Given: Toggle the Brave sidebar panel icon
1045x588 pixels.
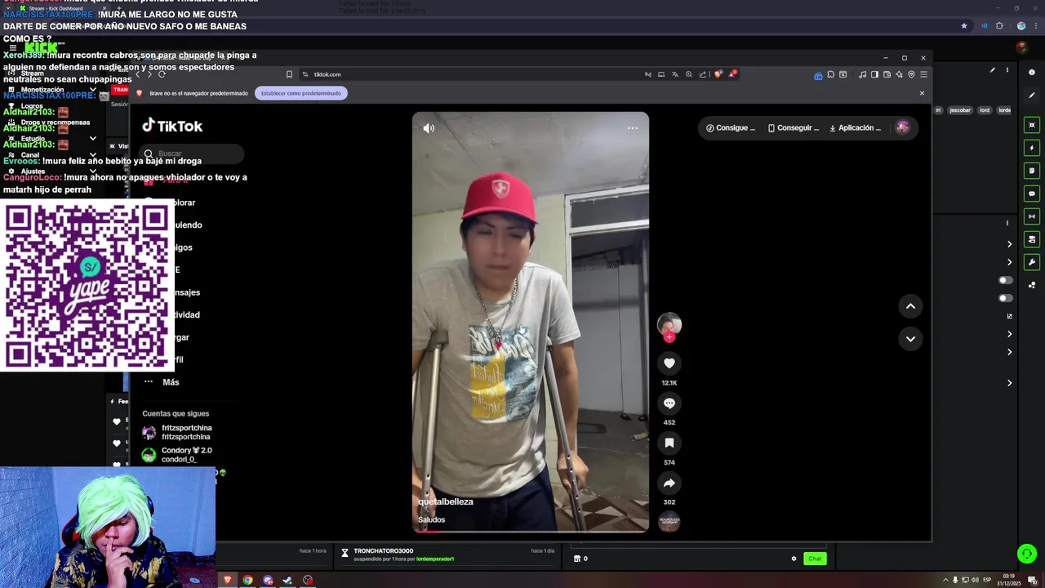Looking at the screenshot, I should tap(874, 74).
